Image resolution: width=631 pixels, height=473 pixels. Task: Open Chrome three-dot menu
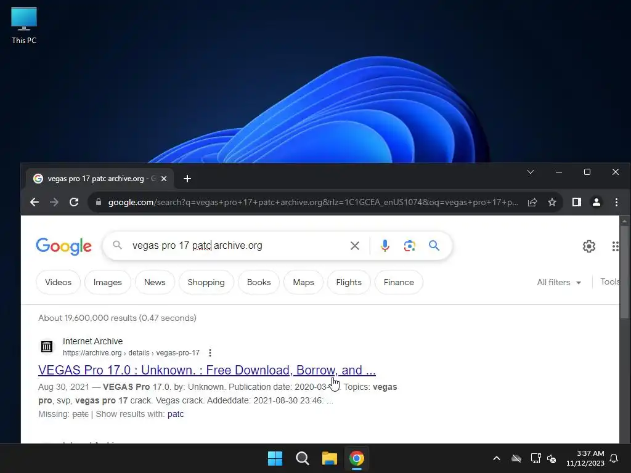pos(616,202)
